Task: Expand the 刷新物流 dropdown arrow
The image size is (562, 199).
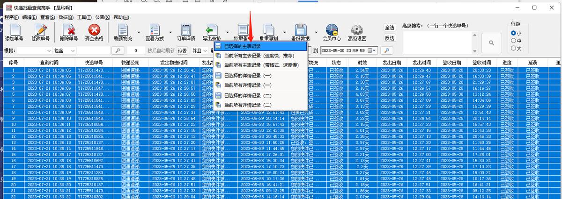Action: tap(139, 33)
